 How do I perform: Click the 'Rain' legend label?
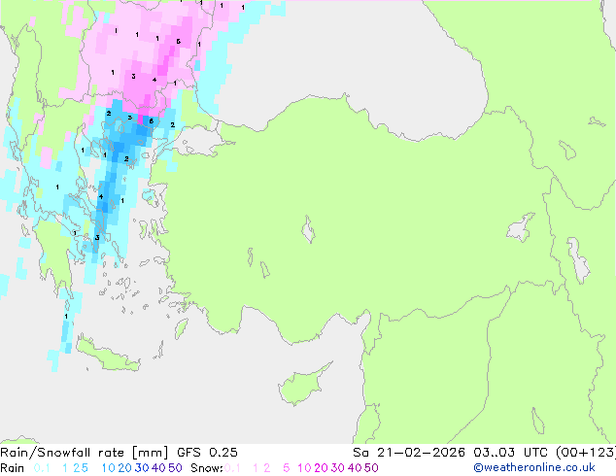[13, 468]
